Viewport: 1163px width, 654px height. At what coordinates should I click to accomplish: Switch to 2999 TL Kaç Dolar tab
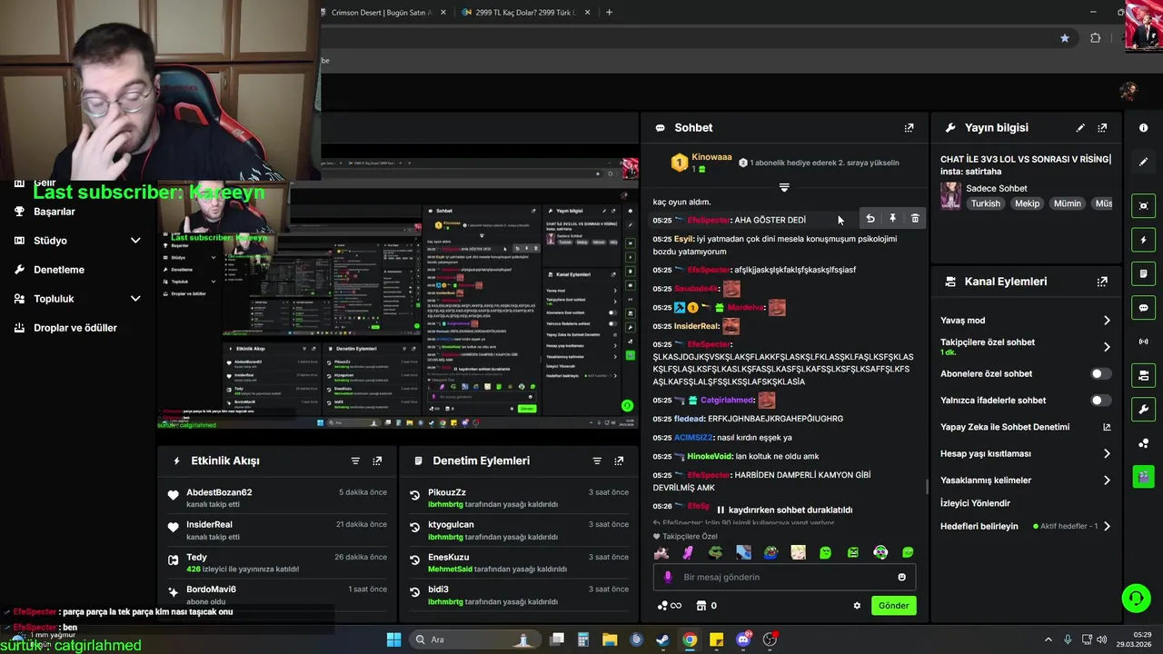click(x=526, y=13)
